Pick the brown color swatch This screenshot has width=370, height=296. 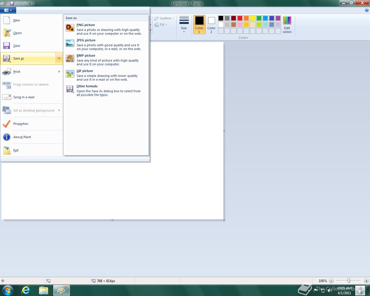point(234,25)
